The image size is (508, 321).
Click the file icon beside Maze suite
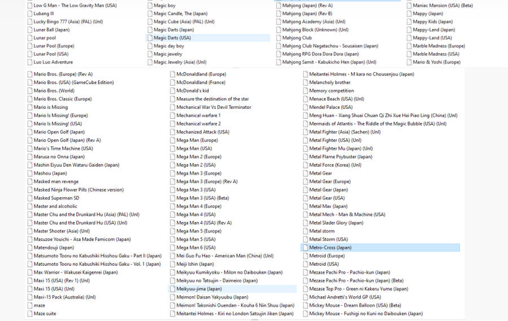tap(29, 314)
